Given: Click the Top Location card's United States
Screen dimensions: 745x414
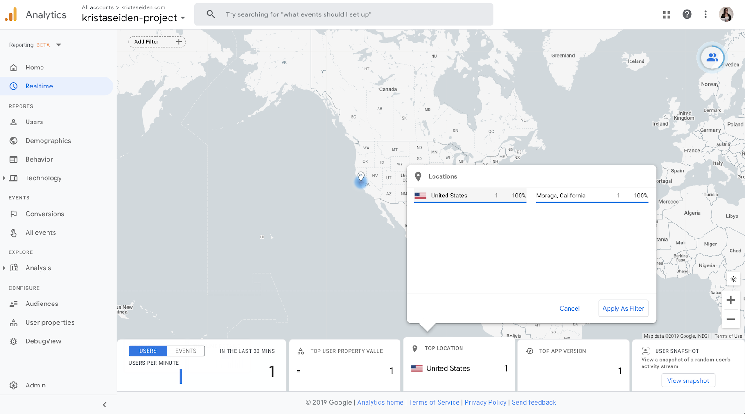Looking at the screenshot, I should tap(448, 368).
